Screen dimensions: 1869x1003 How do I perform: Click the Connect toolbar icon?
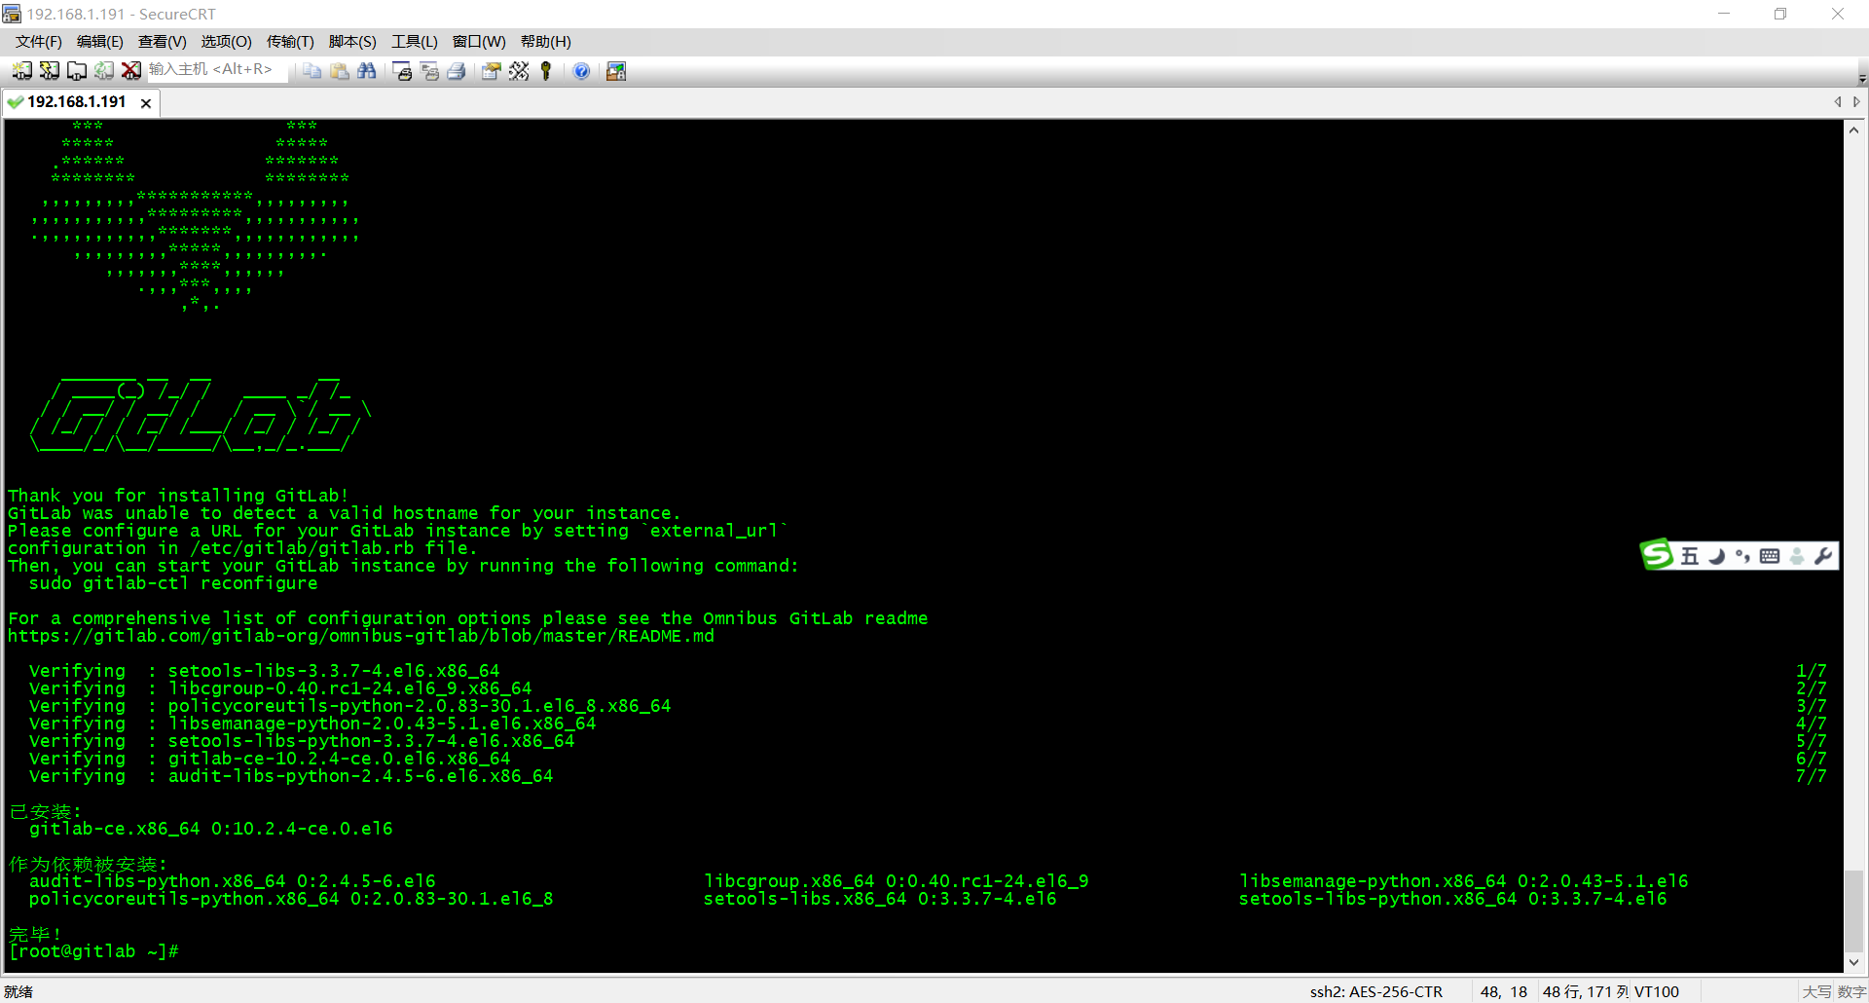21,70
